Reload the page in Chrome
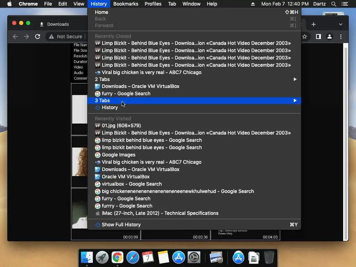Viewport: 356px width, 267px height. click(38, 37)
